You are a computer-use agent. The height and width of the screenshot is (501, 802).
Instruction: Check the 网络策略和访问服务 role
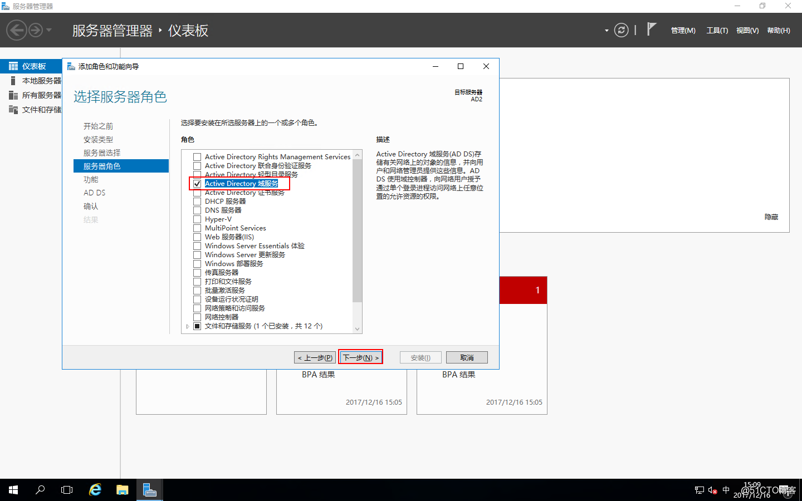coord(197,308)
